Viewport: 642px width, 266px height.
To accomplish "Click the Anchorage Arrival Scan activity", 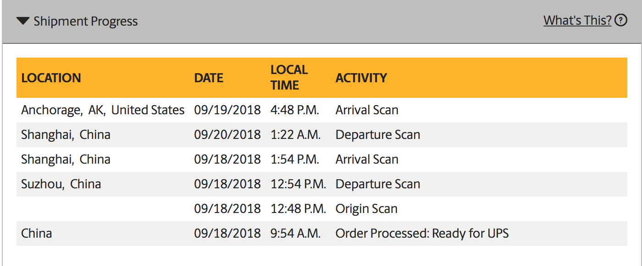I will [x=367, y=110].
